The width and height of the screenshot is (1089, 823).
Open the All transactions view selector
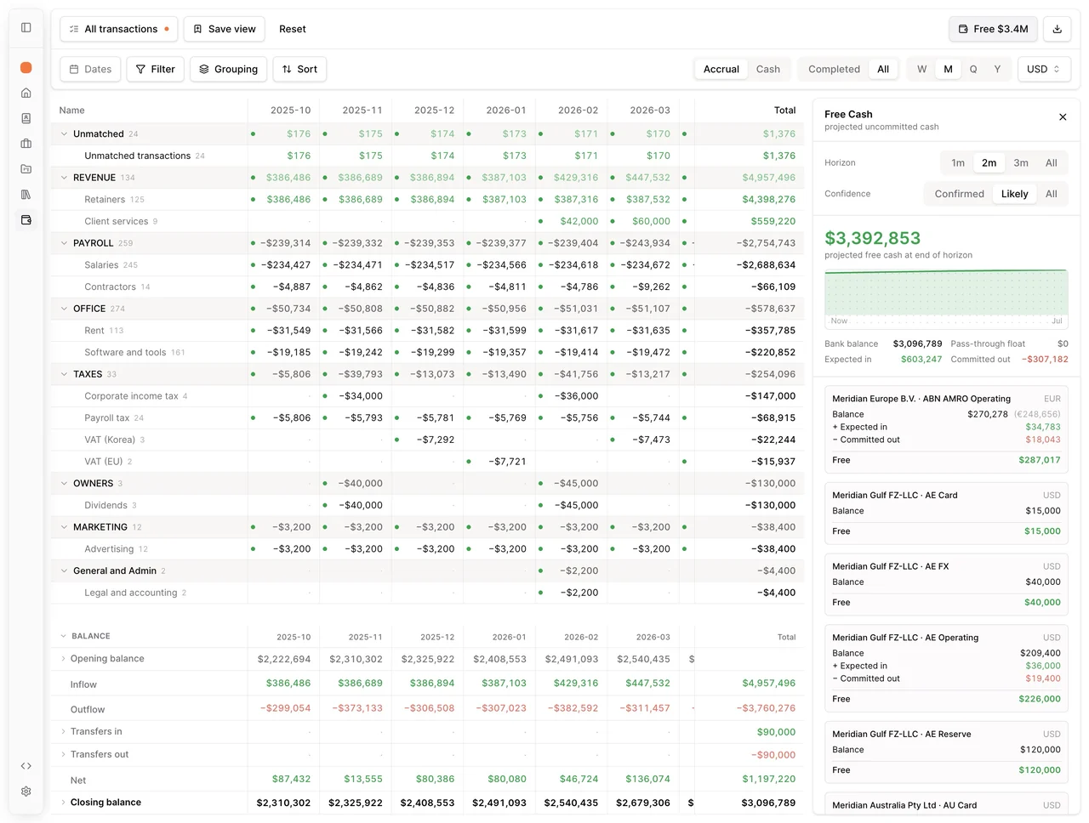coord(119,29)
